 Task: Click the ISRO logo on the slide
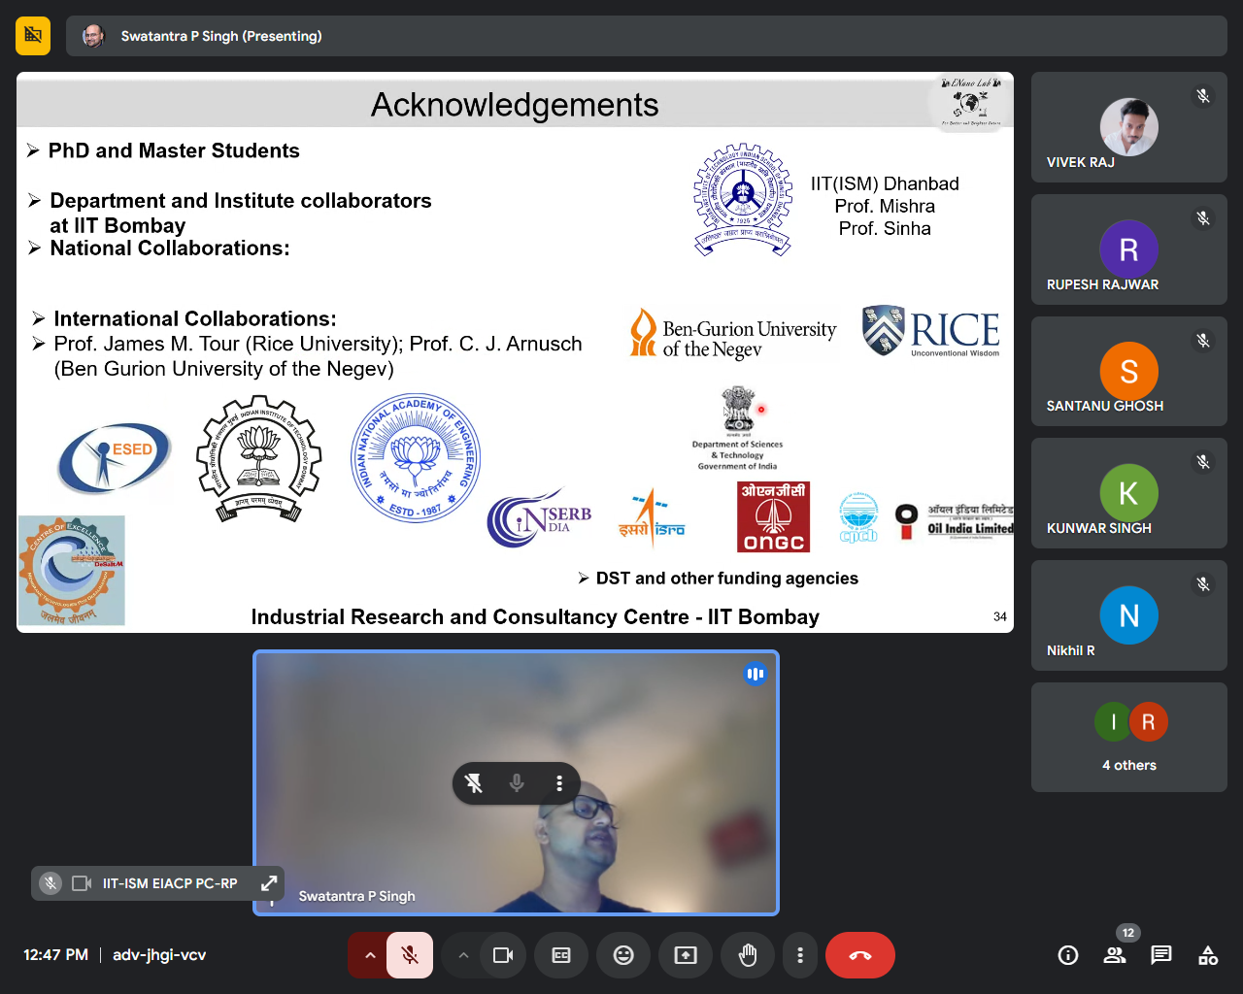652,519
